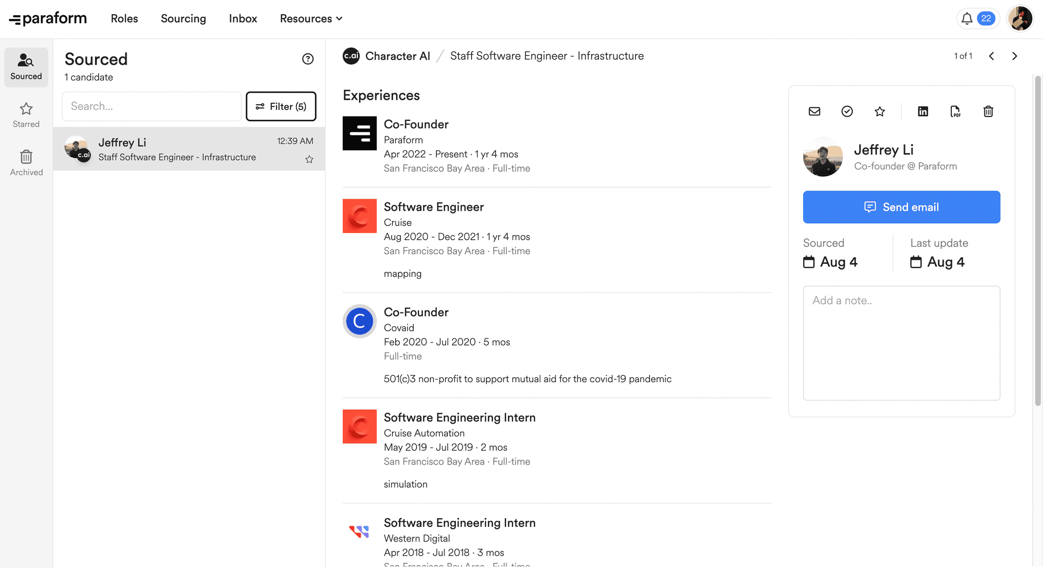1043x568 pixels.
Task: Expand the Resources dropdown menu
Action: pyautogui.click(x=311, y=18)
